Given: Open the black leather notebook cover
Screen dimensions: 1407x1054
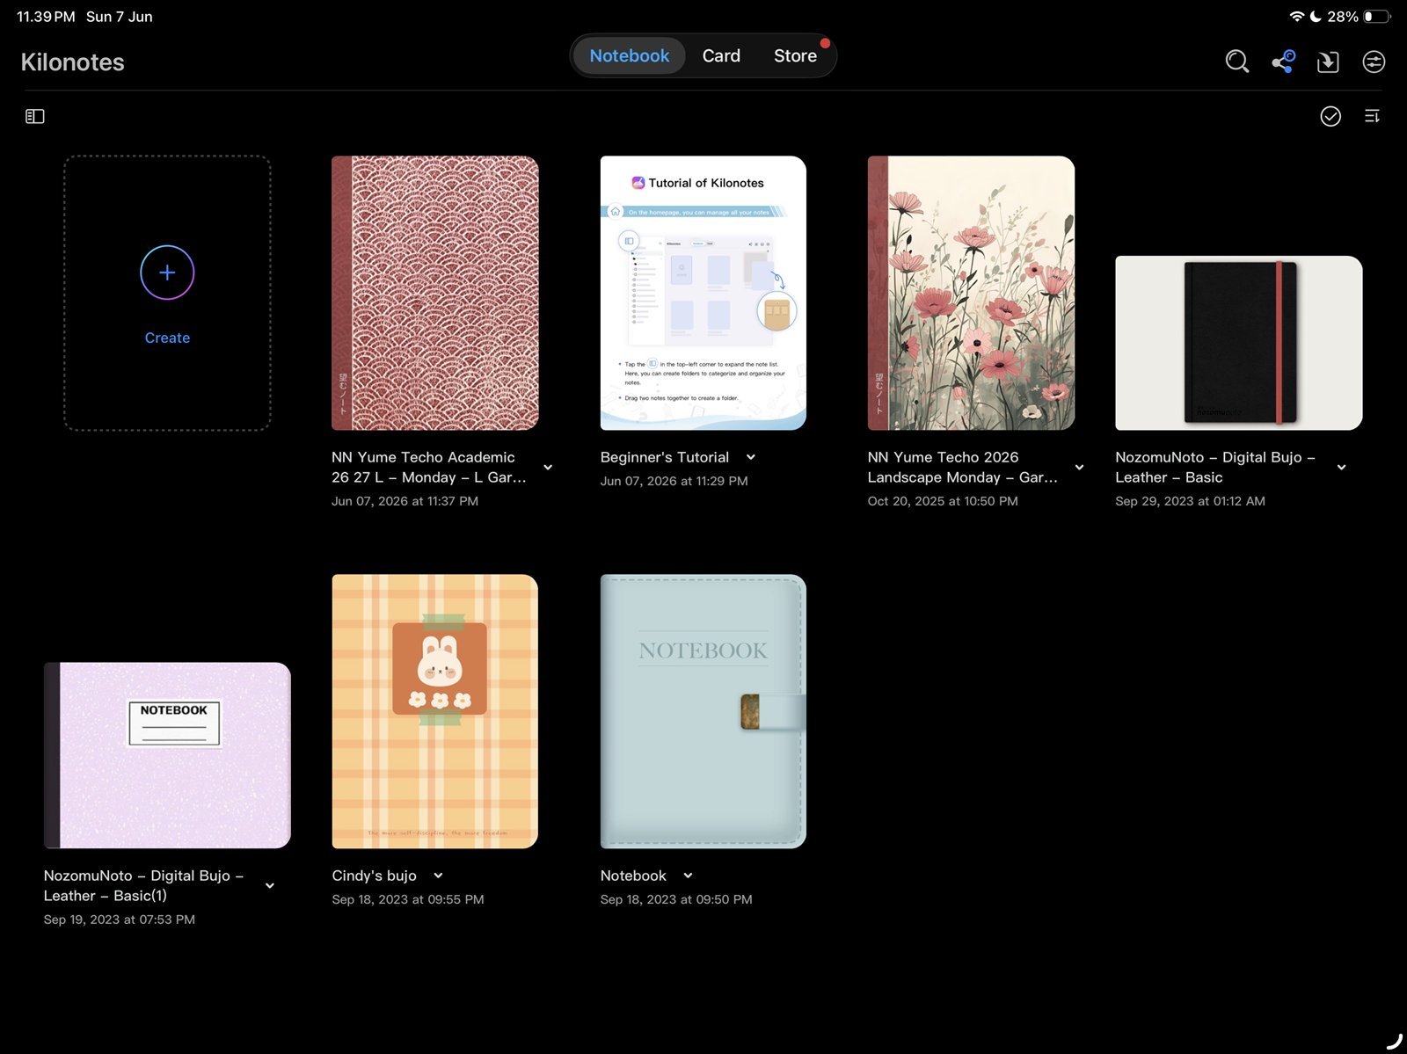Looking at the screenshot, I should 1239,343.
